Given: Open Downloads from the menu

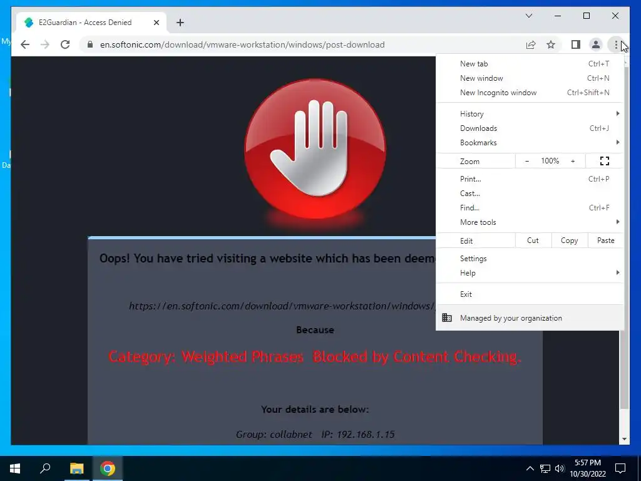Looking at the screenshot, I should point(530,128).
